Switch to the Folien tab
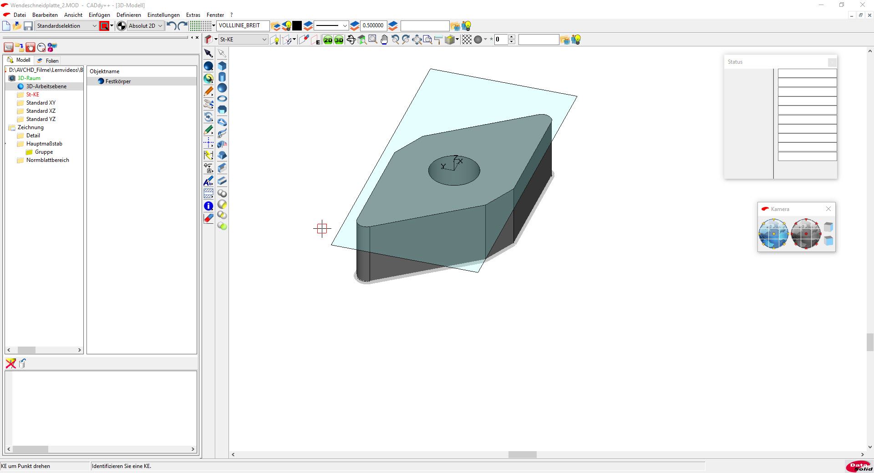Viewport: 874px width, 473px height. tap(48, 60)
